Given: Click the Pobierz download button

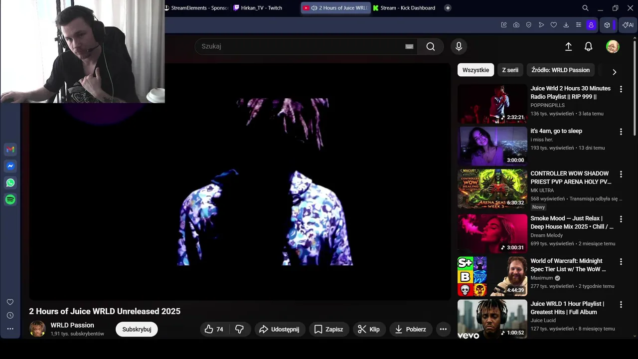Looking at the screenshot, I should (x=411, y=329).
